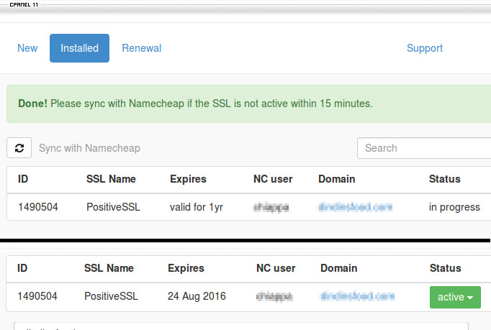Click the CPANEL 11 label
The width and height of the screenshot is (491, 330).
(24, 5)
